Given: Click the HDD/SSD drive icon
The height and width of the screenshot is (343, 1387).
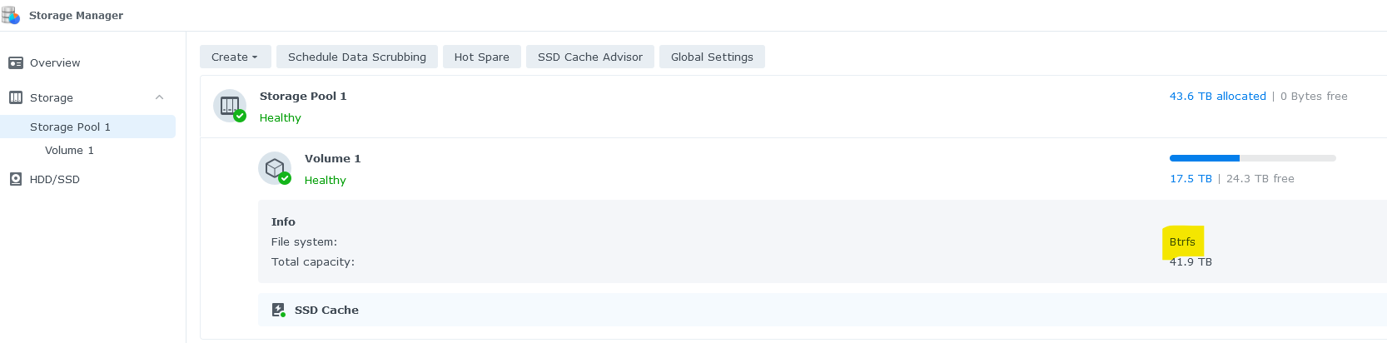Looking at the screenshot, I should pyautogui.click(x=15, y=179).
